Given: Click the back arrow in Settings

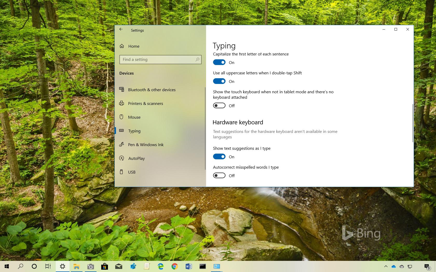Looking at the screenshot, I should pyautogui.click(x=121, y=29).
